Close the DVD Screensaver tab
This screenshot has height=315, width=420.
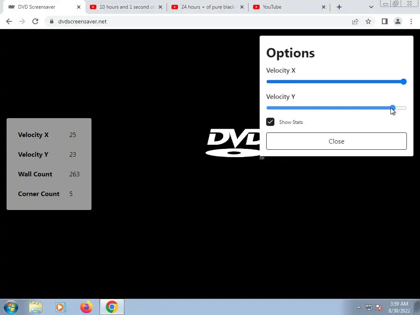tap(78, 7)
